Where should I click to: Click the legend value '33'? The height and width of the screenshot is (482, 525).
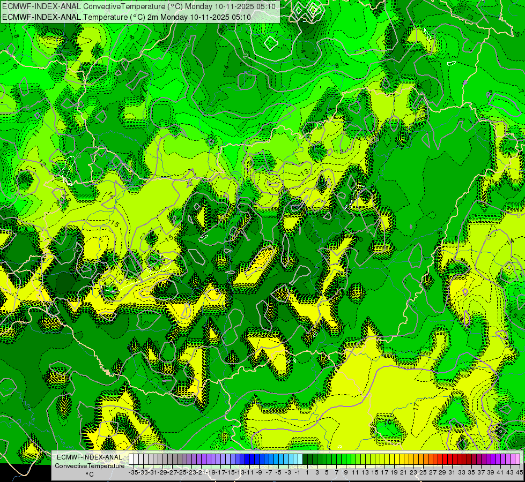tap(462, 473)
